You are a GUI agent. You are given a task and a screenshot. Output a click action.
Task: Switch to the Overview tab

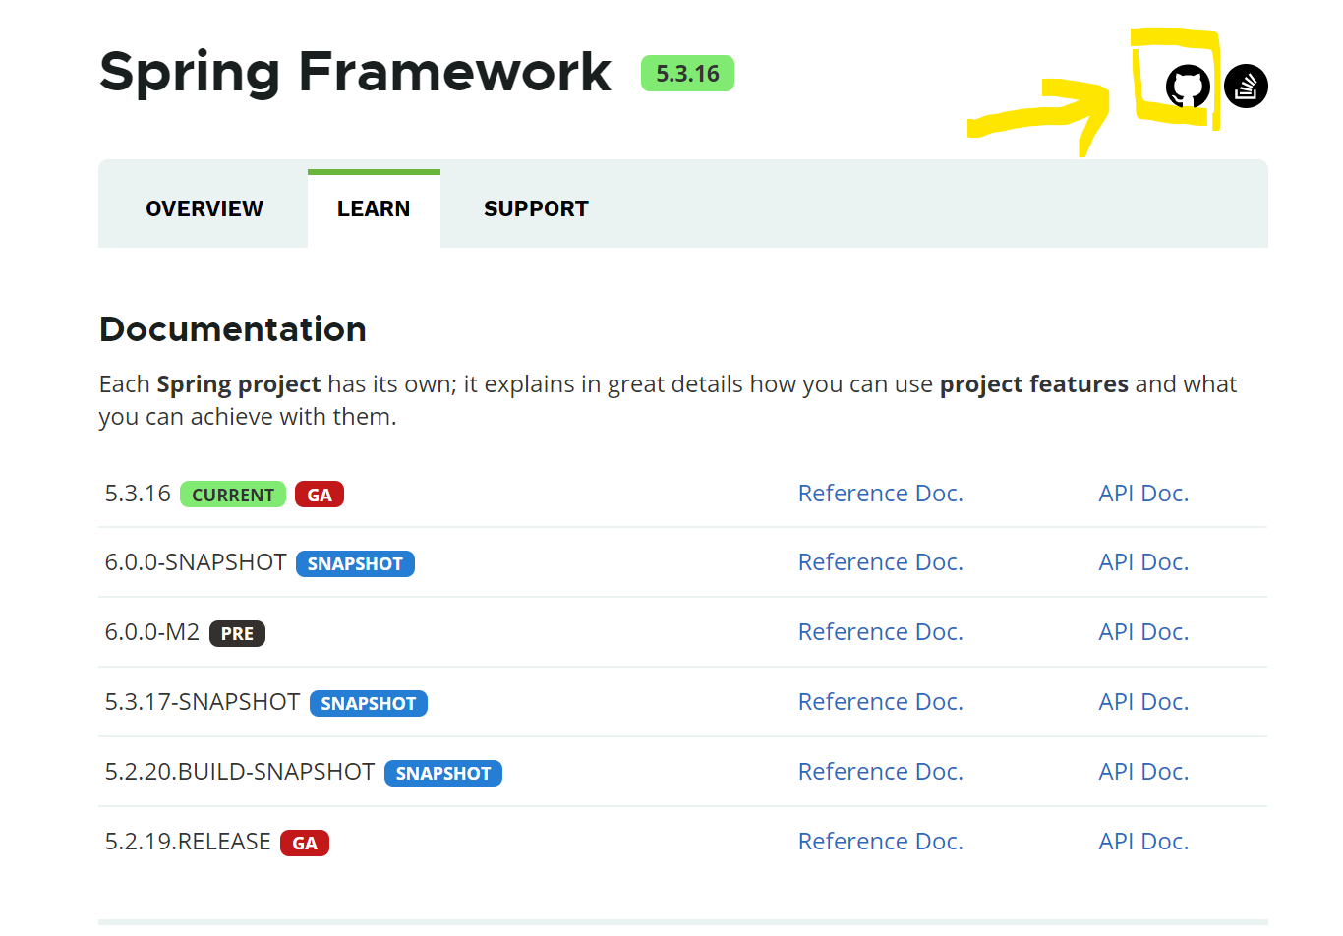pos(204,208)
